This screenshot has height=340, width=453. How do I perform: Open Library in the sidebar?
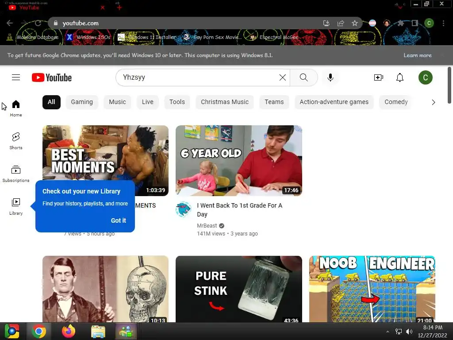pyautogui.click(x=16, y=206)
